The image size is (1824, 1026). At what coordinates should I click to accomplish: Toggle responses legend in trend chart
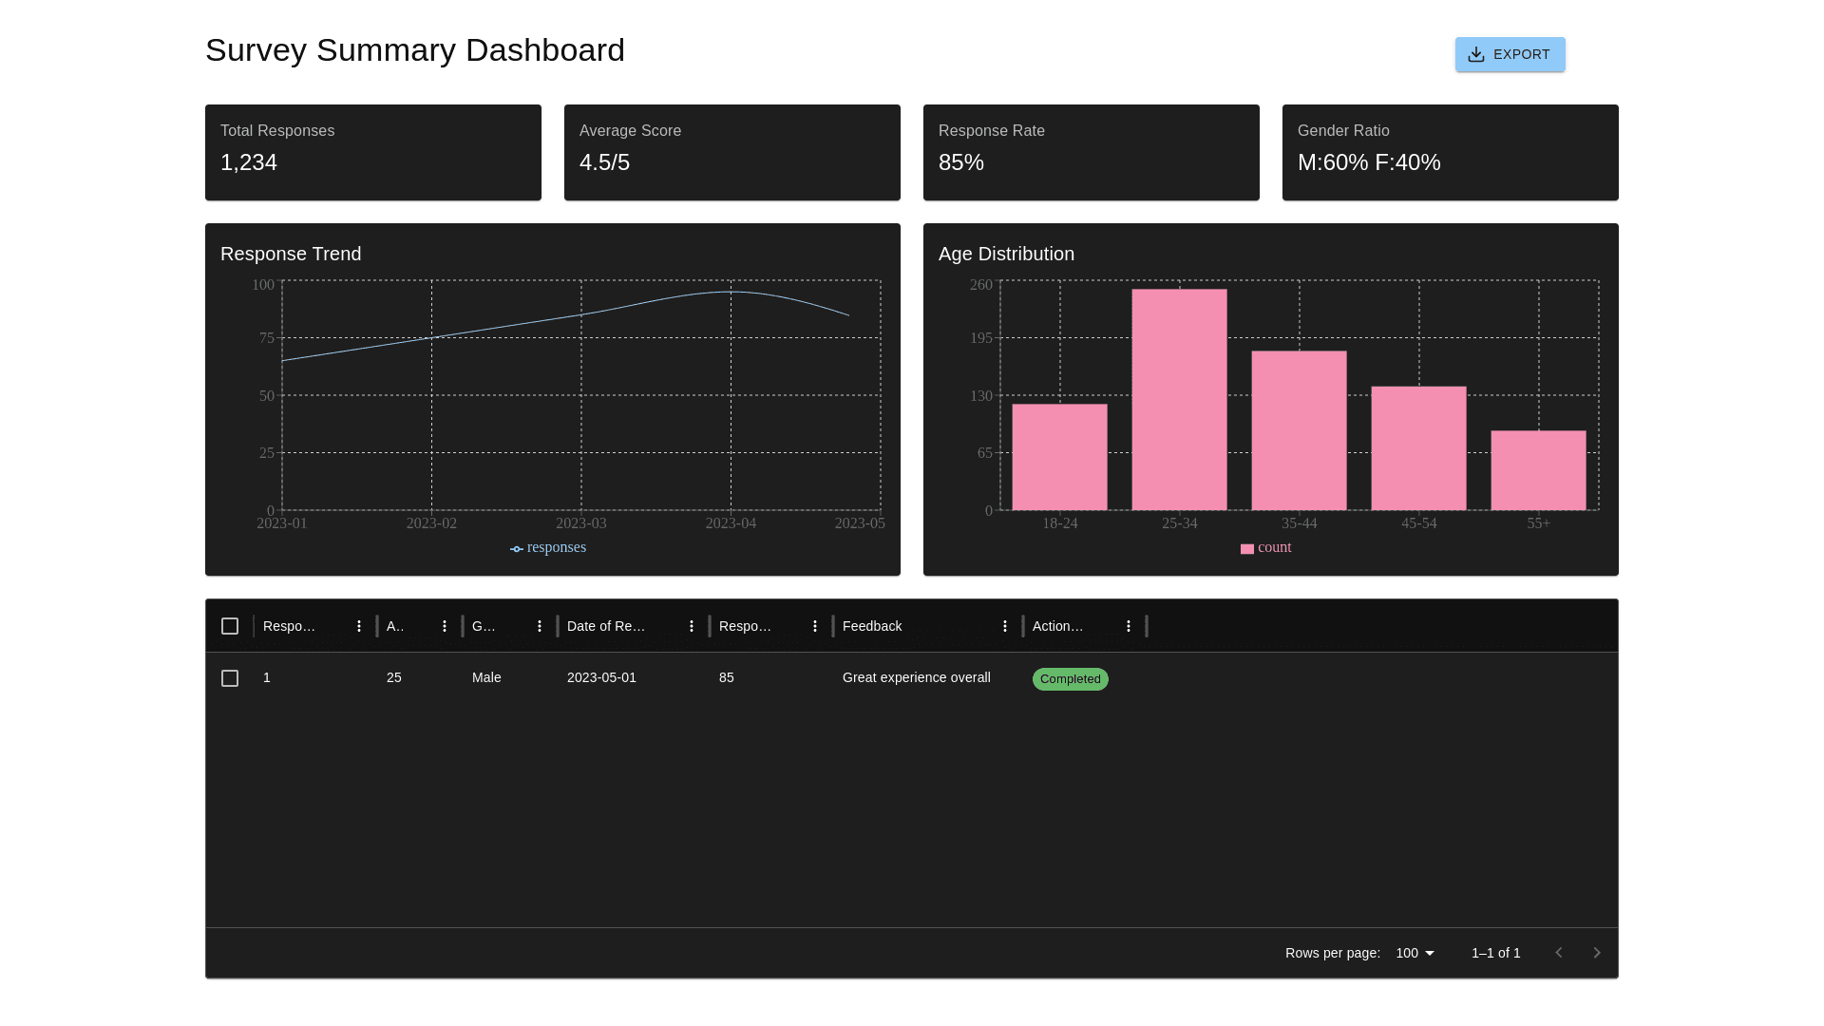548,548
